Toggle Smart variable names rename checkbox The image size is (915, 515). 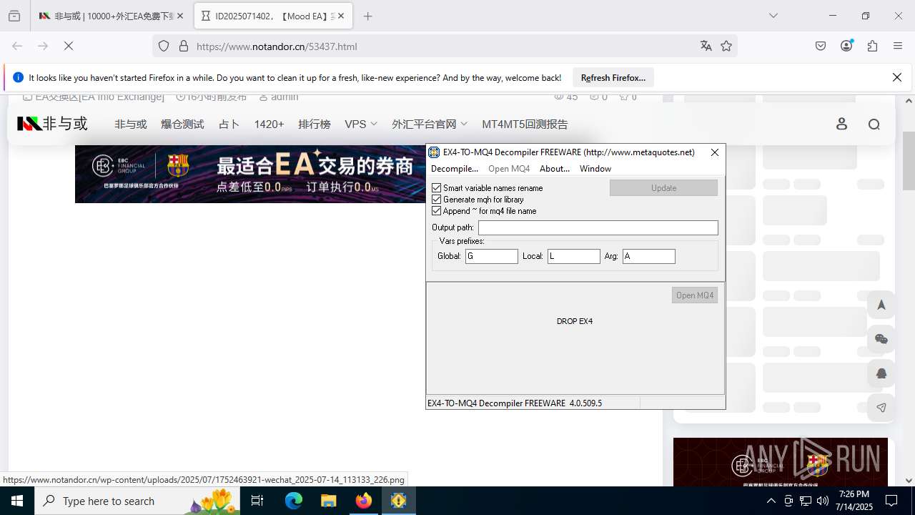437,187
